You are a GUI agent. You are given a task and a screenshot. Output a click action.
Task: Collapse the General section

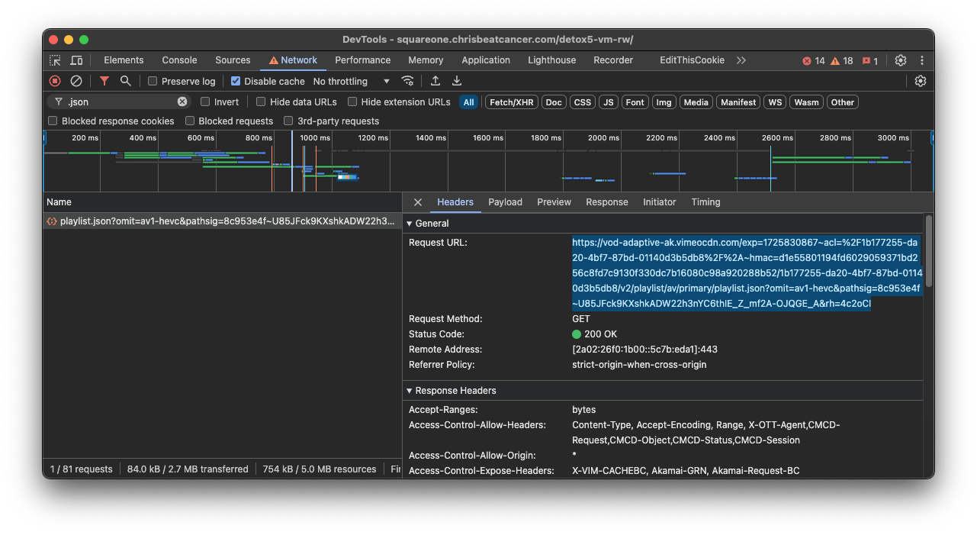pos(410,224)
